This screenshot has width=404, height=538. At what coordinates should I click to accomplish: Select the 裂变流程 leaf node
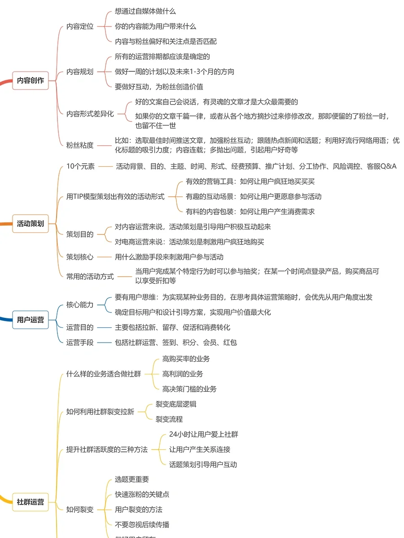[x=169, y=419]
